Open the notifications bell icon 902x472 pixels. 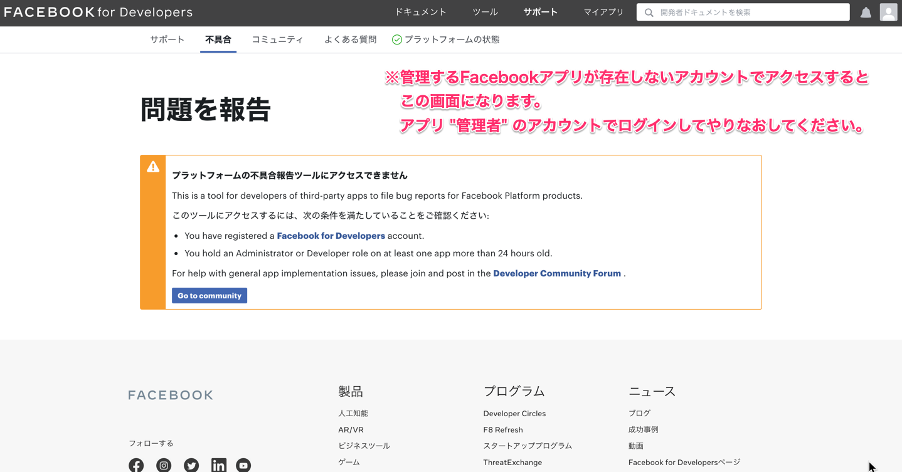tap(866, 13)
